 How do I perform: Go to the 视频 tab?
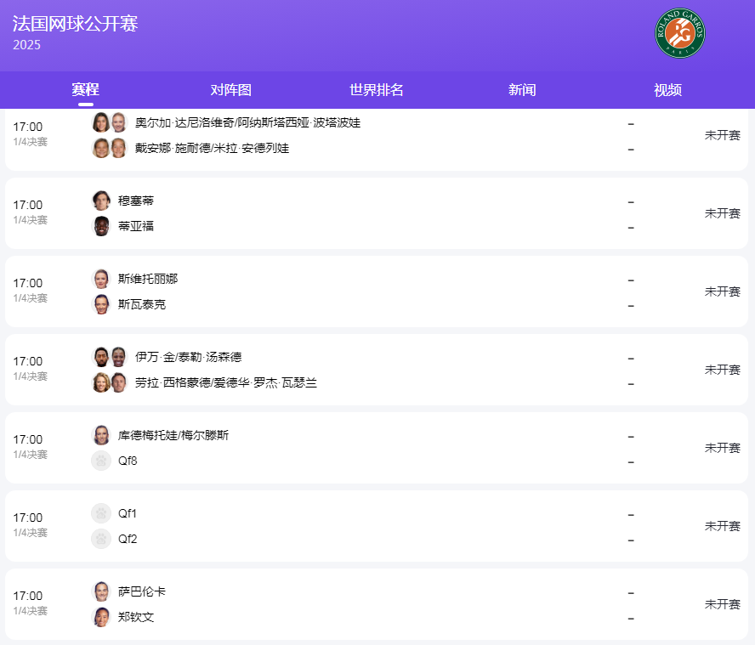coord(667,89)
